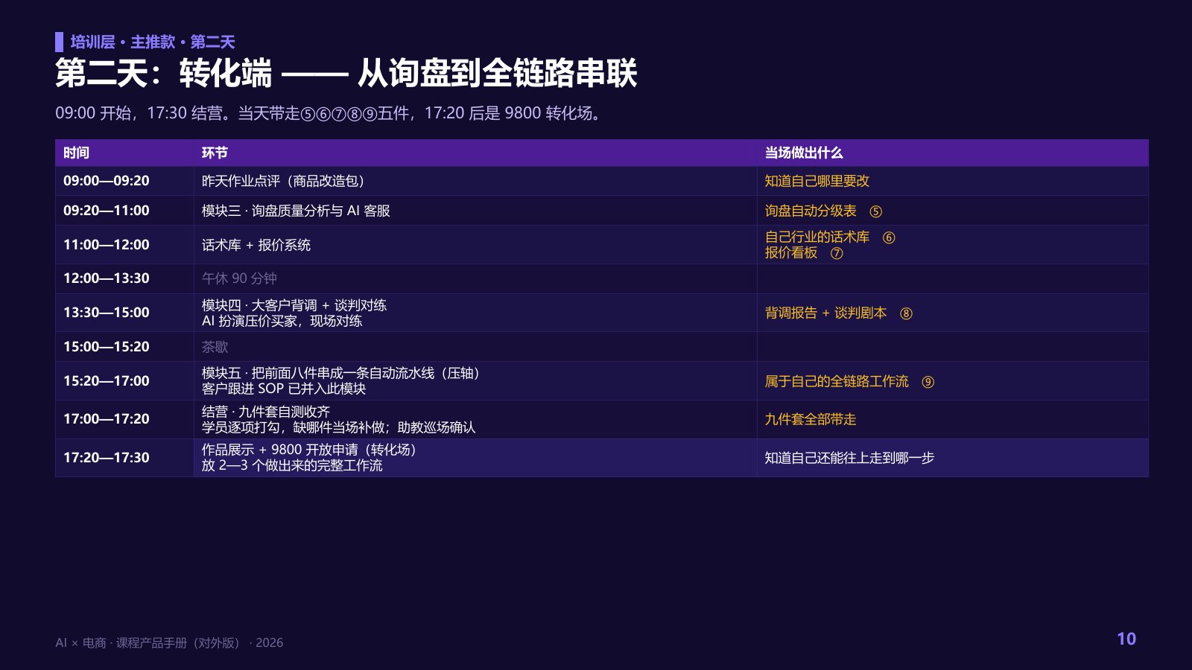Click the 询盘自动分级表 deliverable text
The image size is (1192, 670).
pyautogui.click(x=811, y=211)
